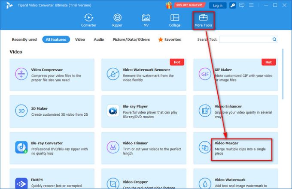This screenshot has width=292, height=189.
Task: Open the More Tools toolbox
Action: [x=204, y=20]
